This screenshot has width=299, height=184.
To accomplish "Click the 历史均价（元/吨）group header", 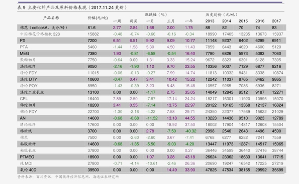I will coord(222,15).
